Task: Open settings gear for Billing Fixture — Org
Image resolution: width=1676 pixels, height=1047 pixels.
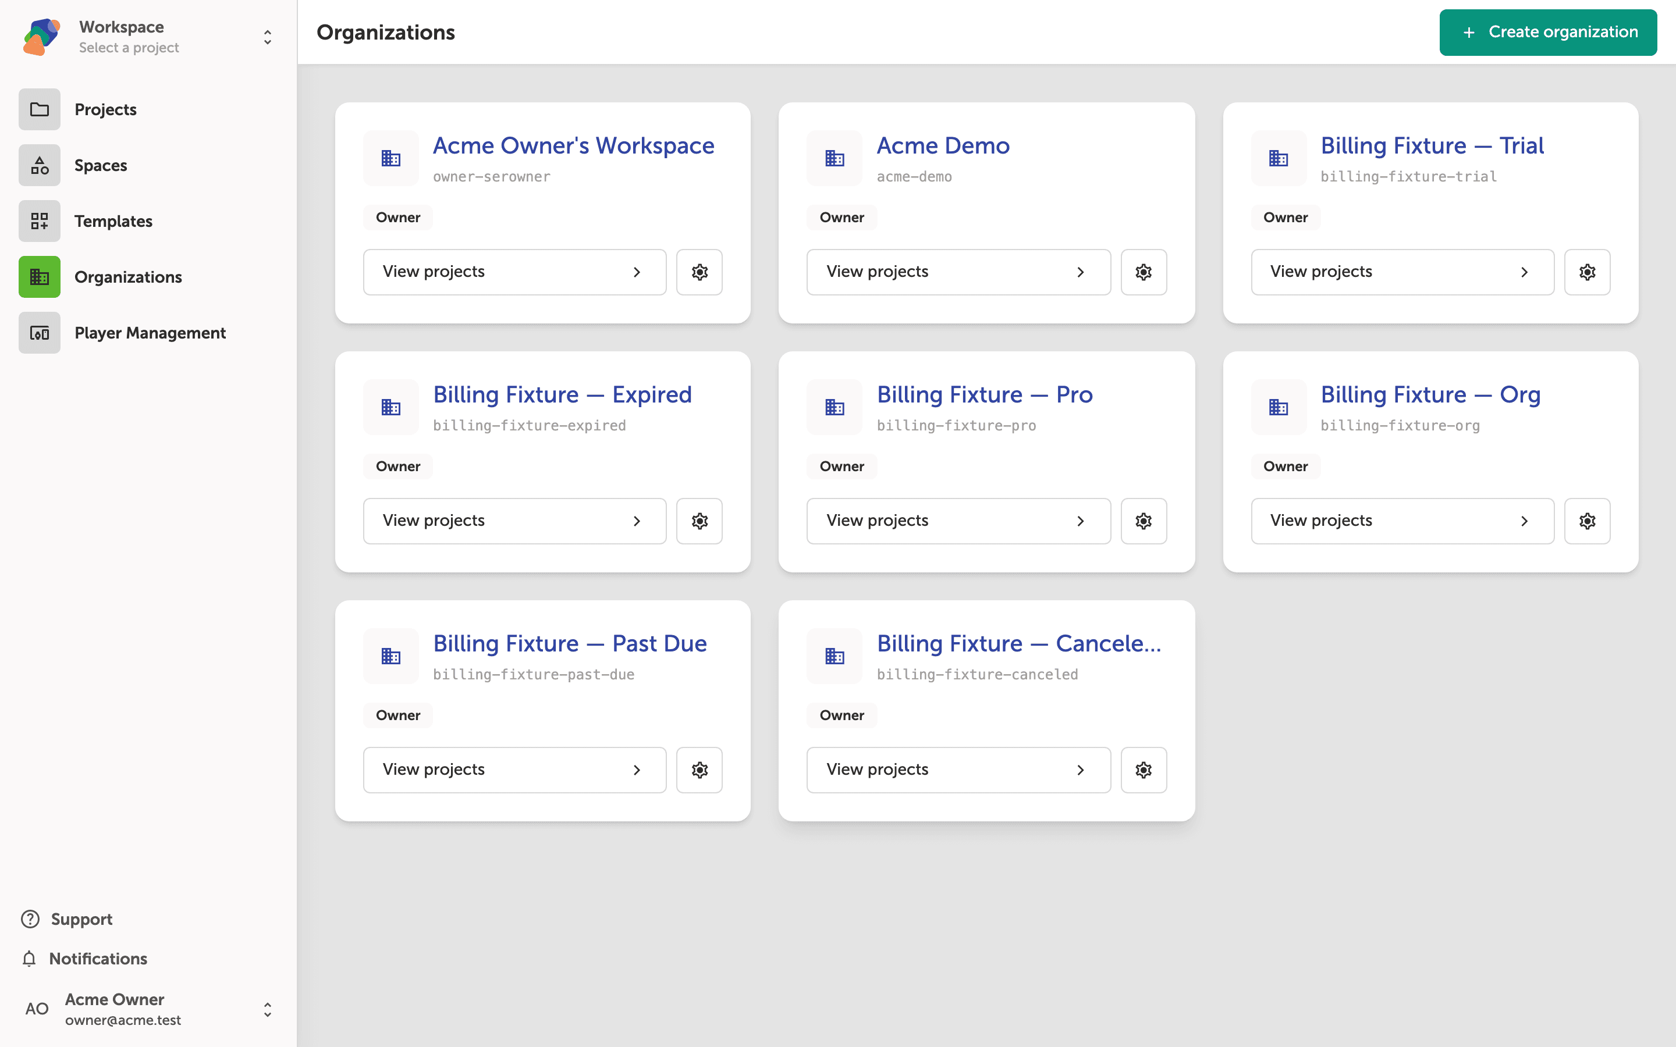Action: (x=1588, y=521)
